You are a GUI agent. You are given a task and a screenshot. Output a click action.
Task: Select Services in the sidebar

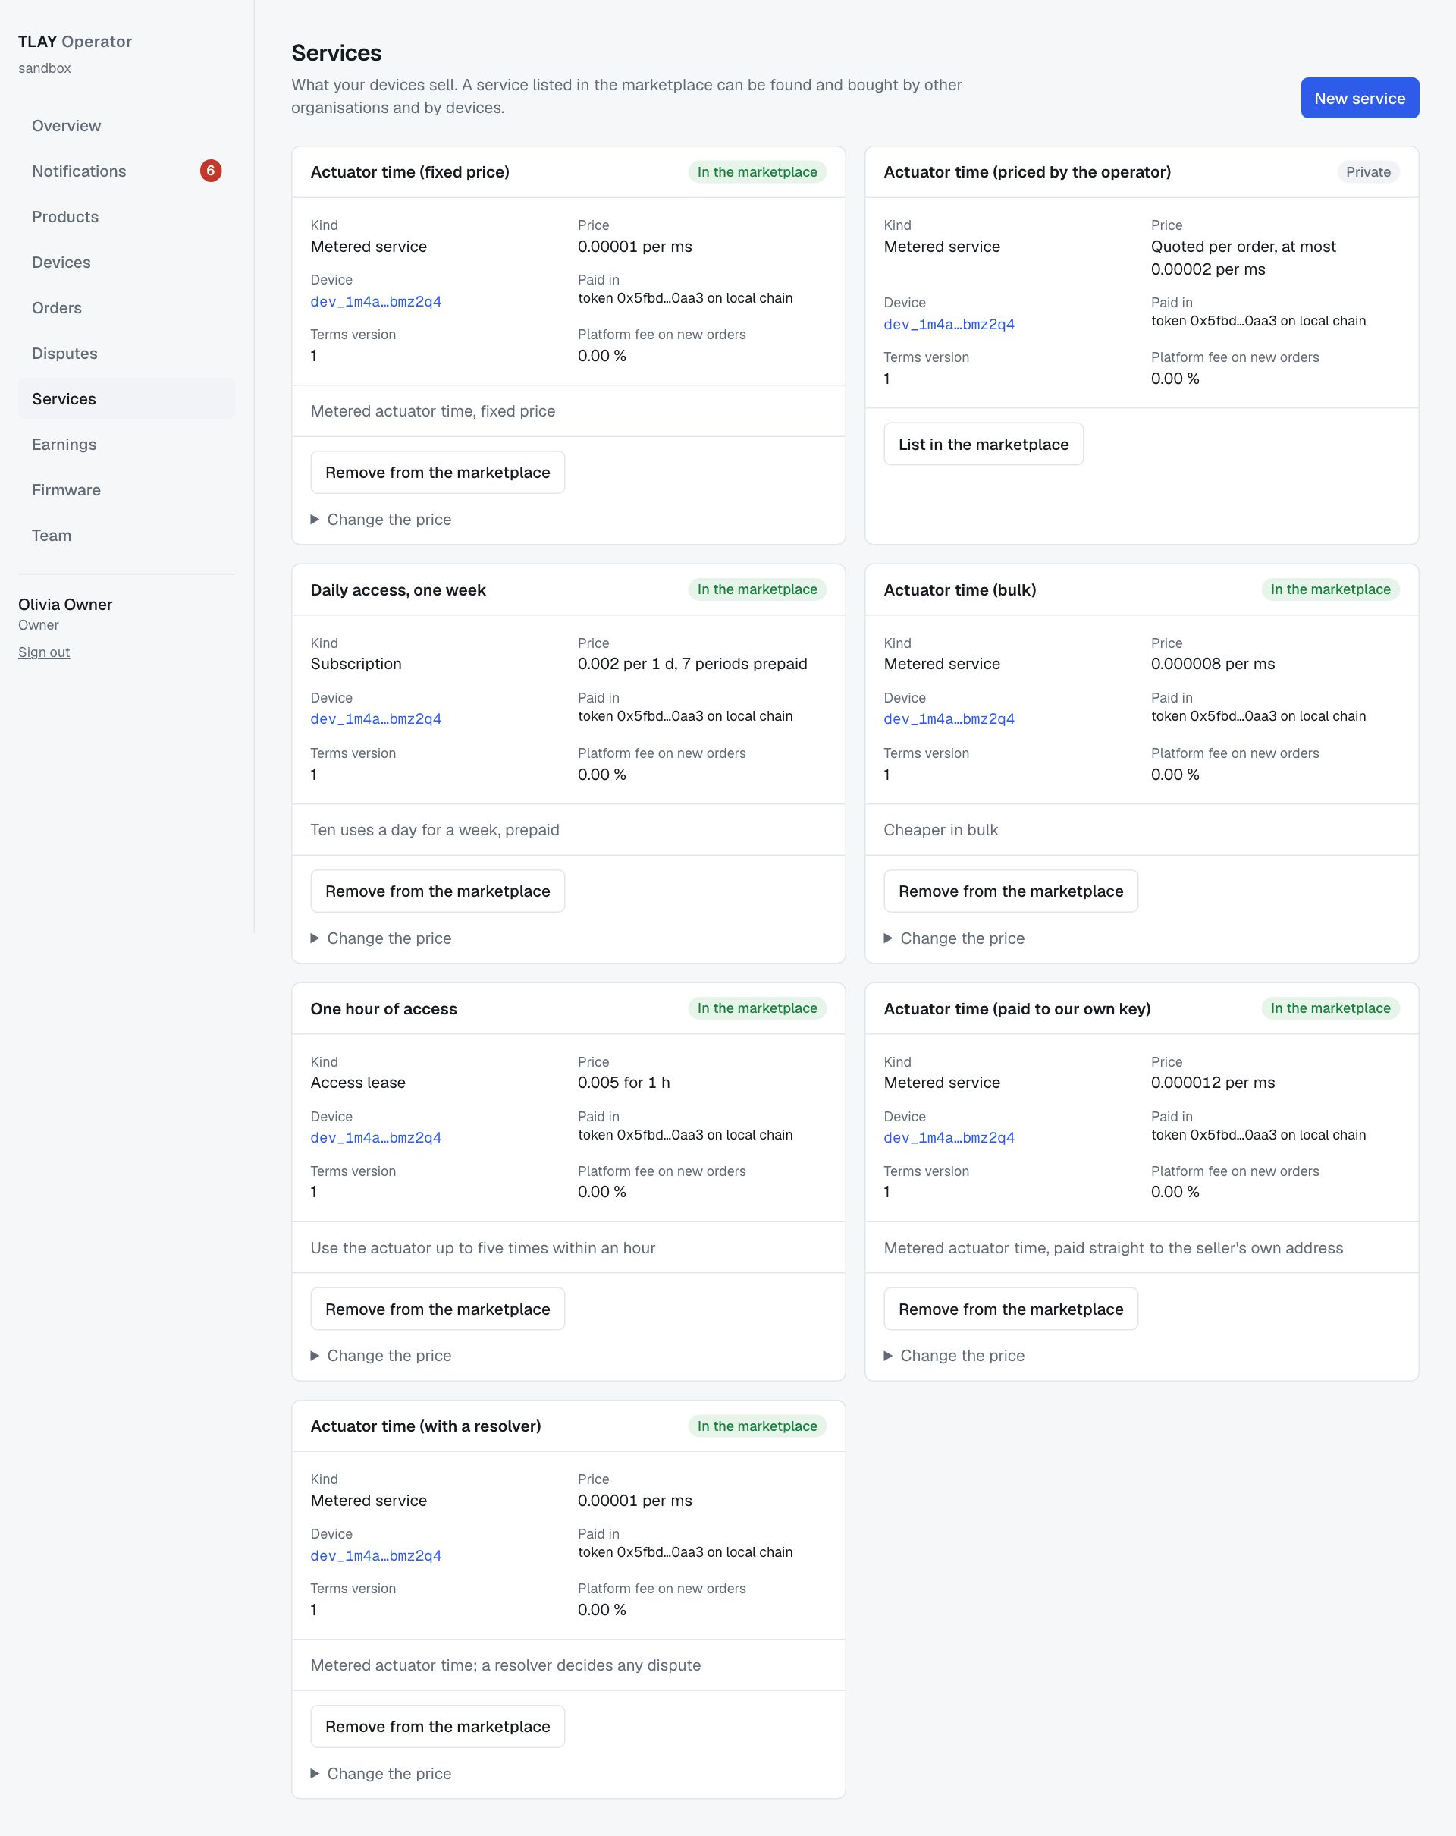(126, 398)
